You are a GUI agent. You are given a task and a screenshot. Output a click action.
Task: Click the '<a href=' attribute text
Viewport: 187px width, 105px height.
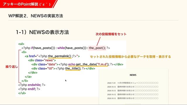click(32, 56)
